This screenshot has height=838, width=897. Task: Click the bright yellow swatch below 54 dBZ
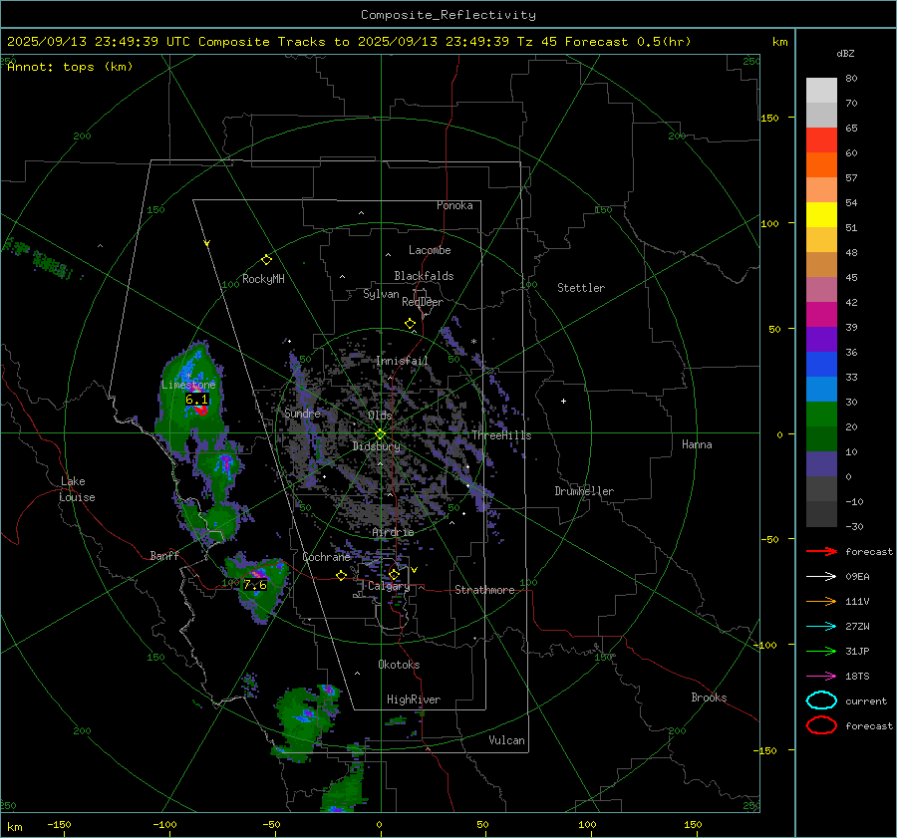[821, 214]
